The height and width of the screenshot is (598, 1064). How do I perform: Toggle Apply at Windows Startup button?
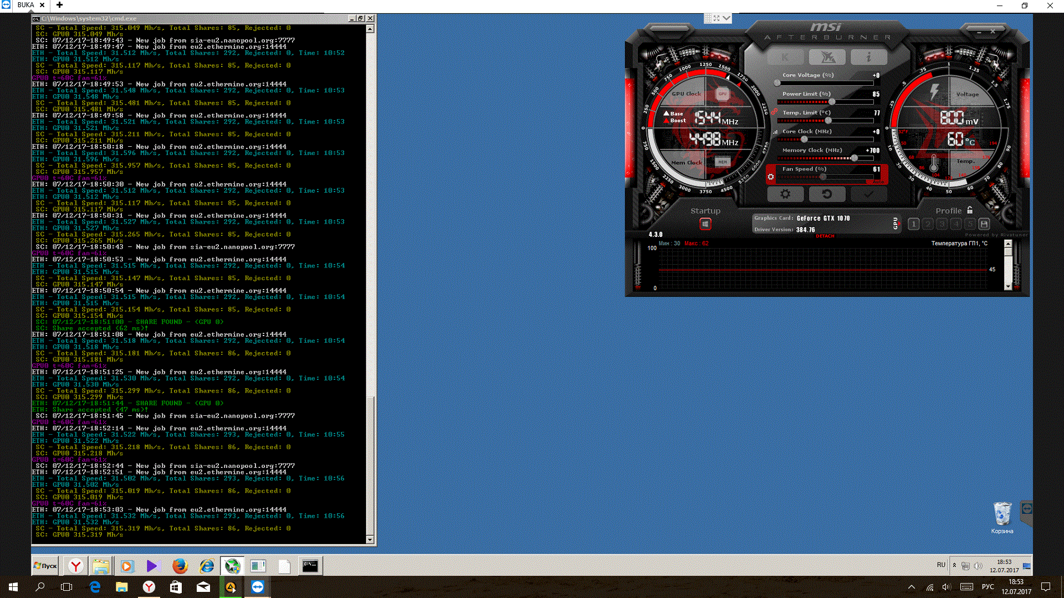click(x=705, y=224)
